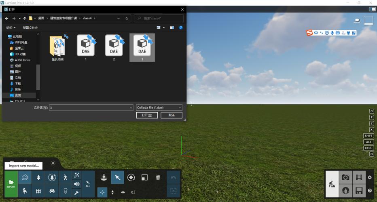Toggle the Sound category button
377x202 pixels.
[x=76, y=184]
